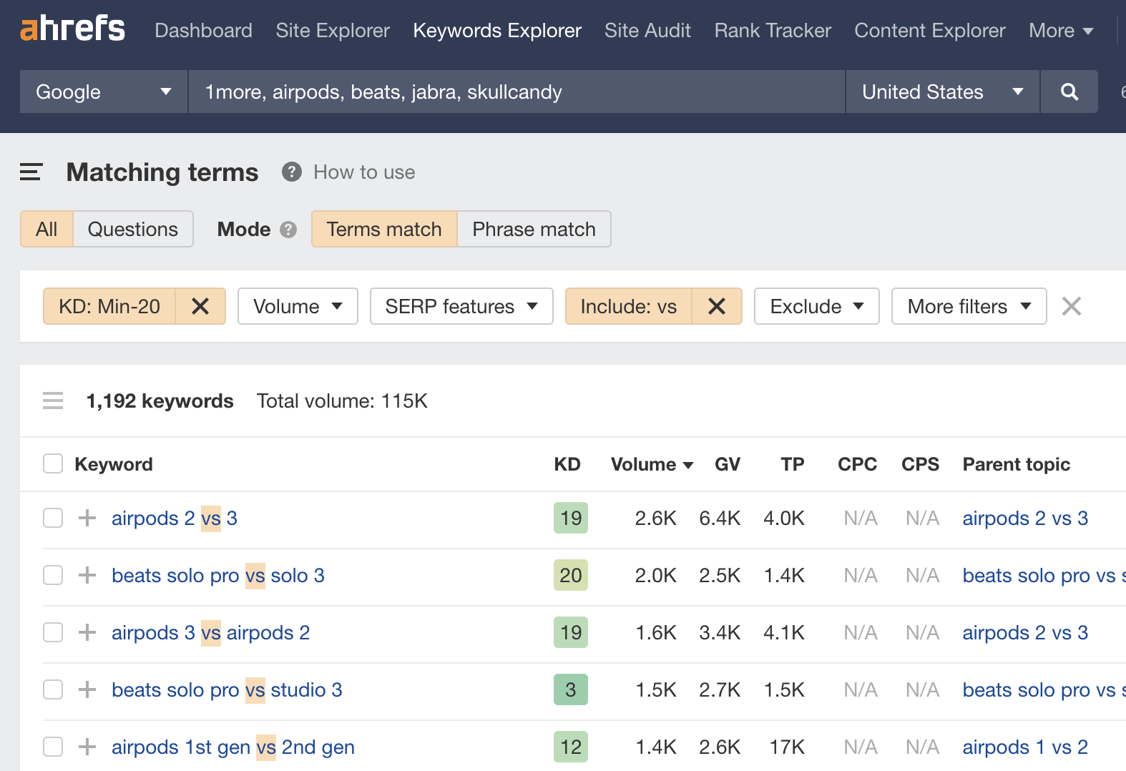The width and height of the screenshot is (1126, 771).
Task: Add airpods 2 vs 3 with plus icon
Action: coord(87,518)
